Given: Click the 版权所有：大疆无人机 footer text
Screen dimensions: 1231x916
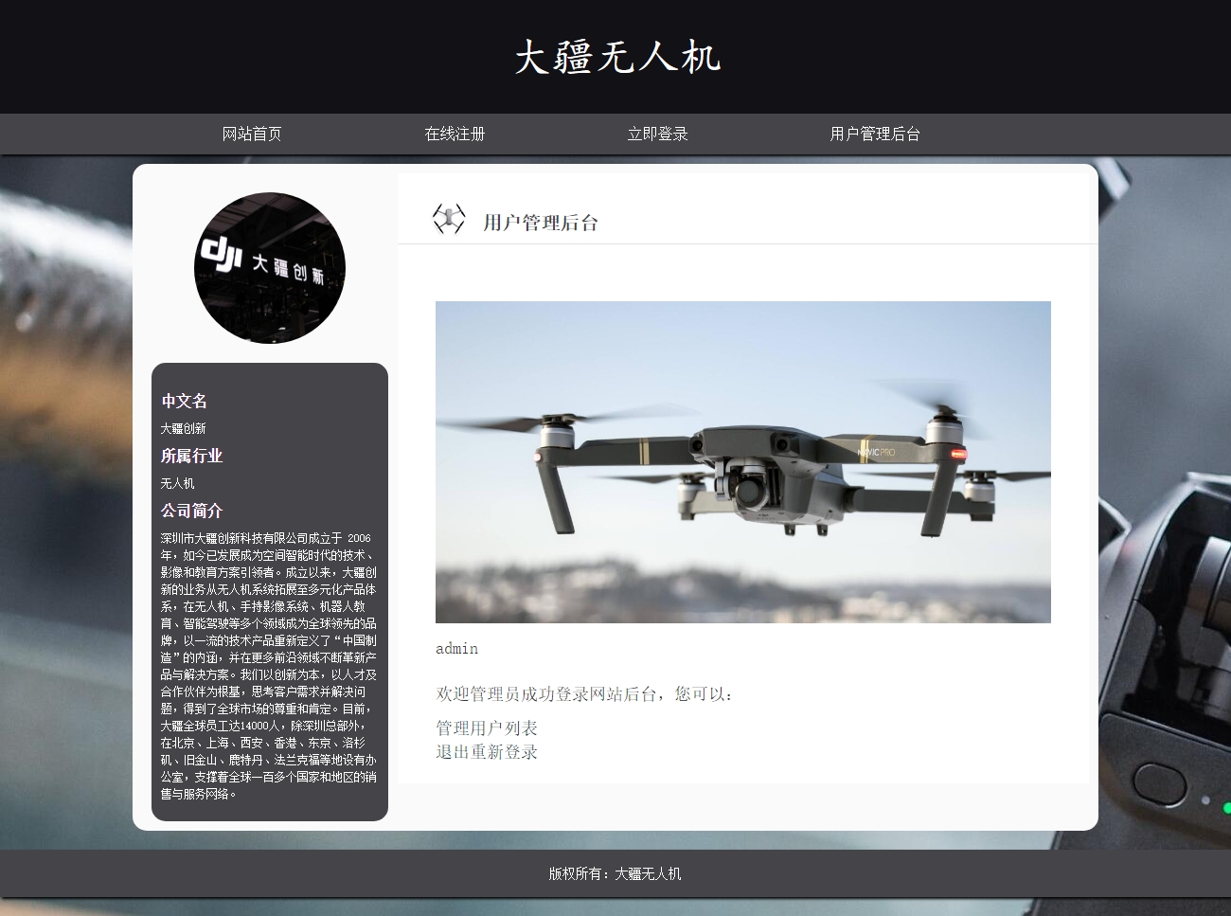Looking at the screenshot, I should click(615, 873).
